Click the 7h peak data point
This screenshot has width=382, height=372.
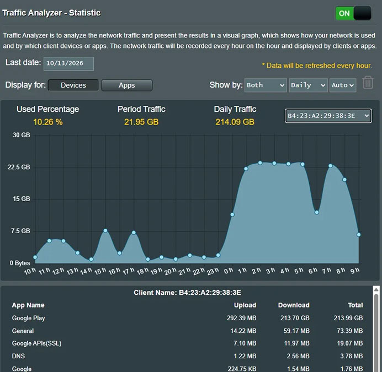[330, 166]
